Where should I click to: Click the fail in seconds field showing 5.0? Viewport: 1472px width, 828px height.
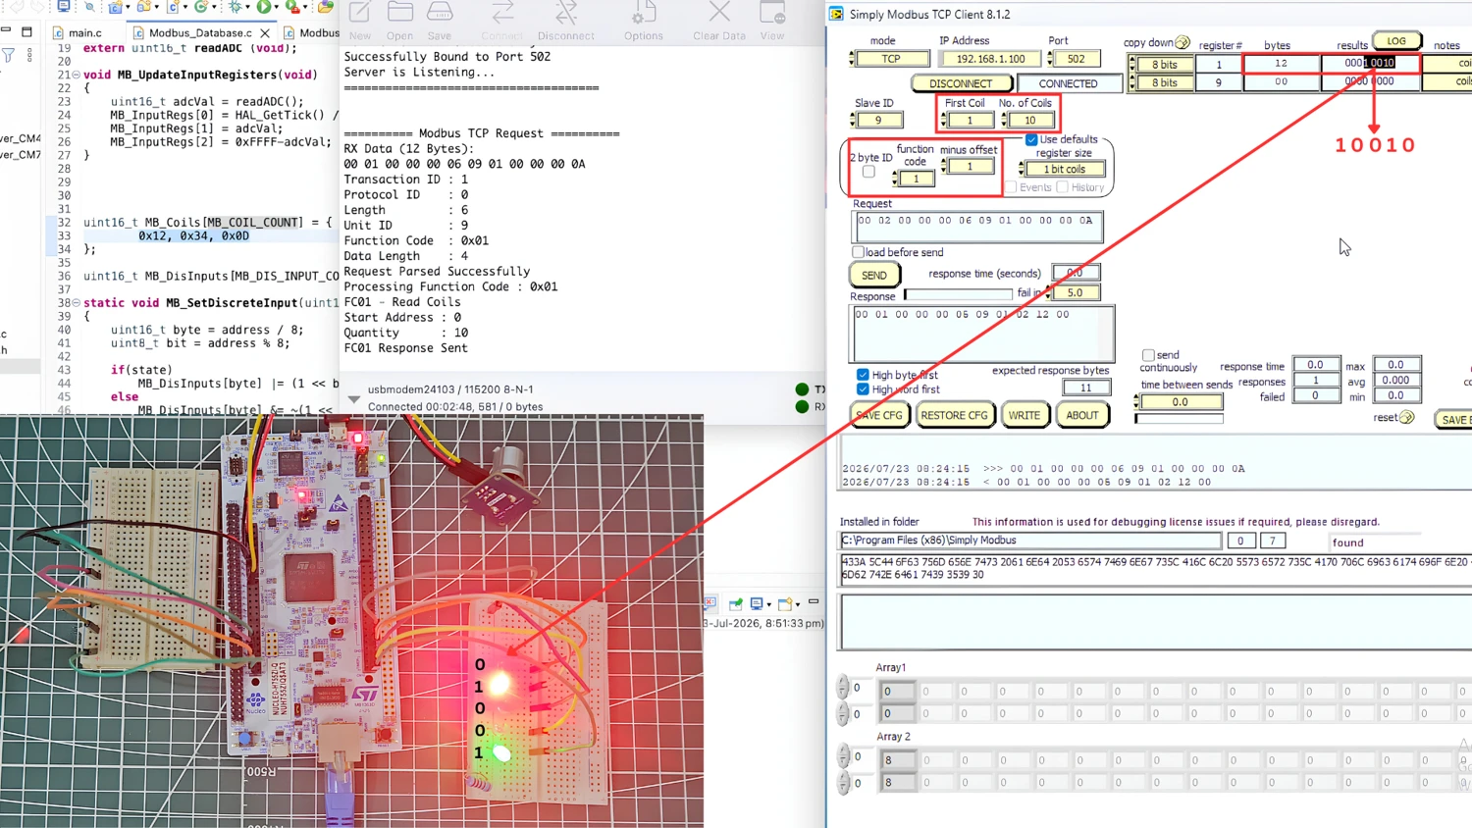point(1076,292)
